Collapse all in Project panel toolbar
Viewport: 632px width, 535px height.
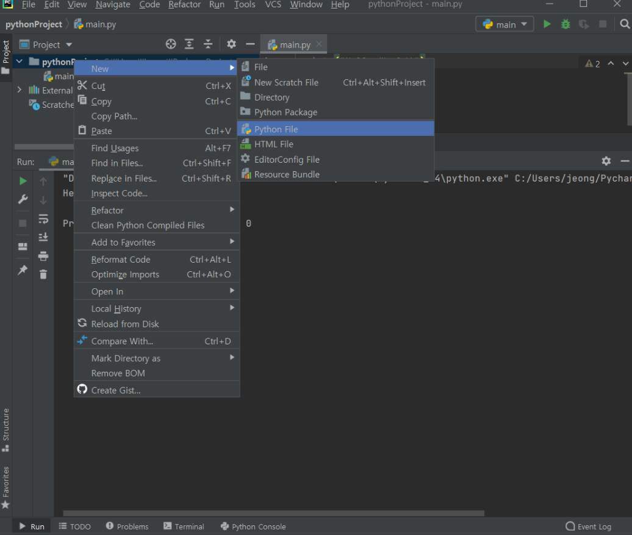[208, 44]
